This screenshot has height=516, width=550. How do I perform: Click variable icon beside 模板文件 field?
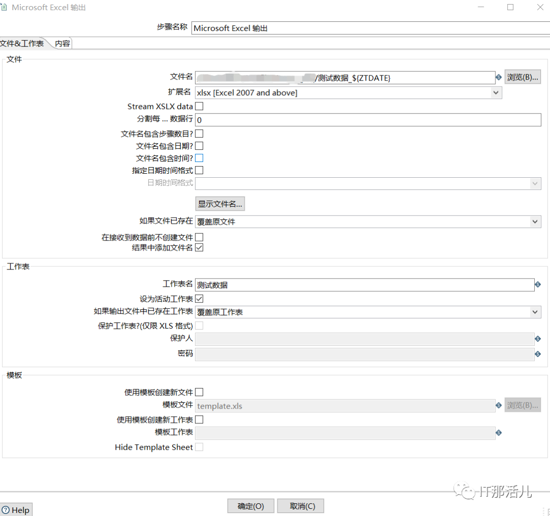click(x=499, y=405)
